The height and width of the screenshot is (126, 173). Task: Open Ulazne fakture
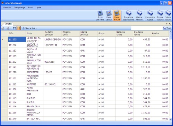139,16
